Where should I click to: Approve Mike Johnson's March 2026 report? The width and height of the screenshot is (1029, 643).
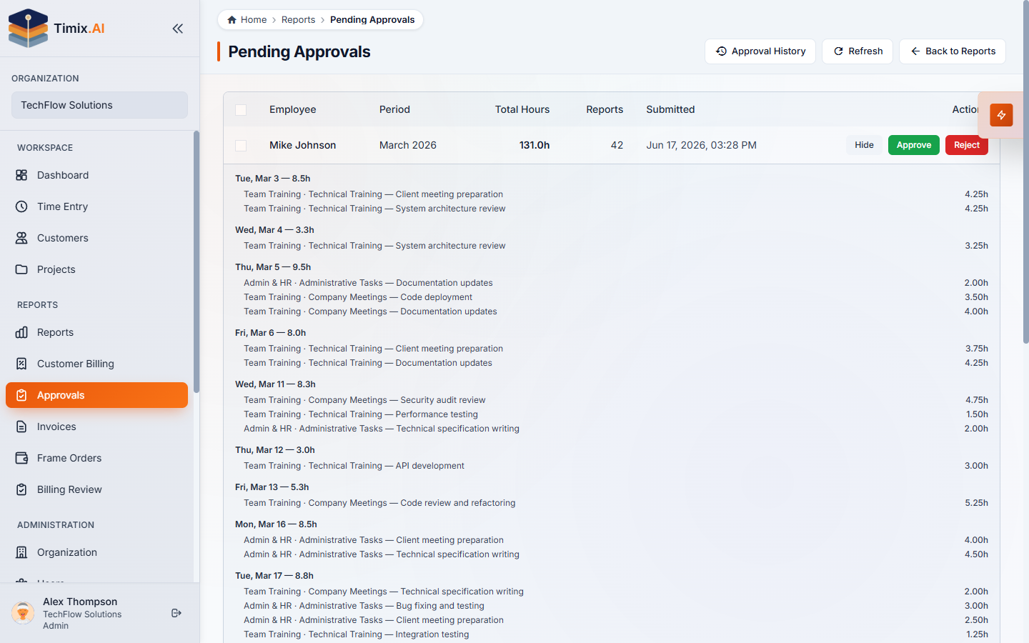pos(914,145)
